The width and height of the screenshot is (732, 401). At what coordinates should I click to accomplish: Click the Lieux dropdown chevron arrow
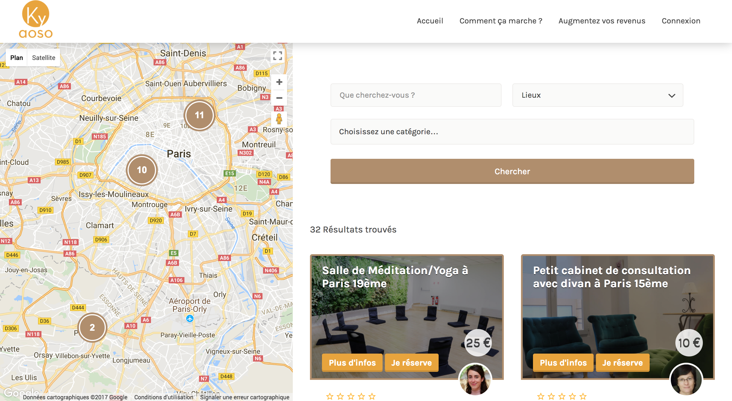click(x=672, y=95)
